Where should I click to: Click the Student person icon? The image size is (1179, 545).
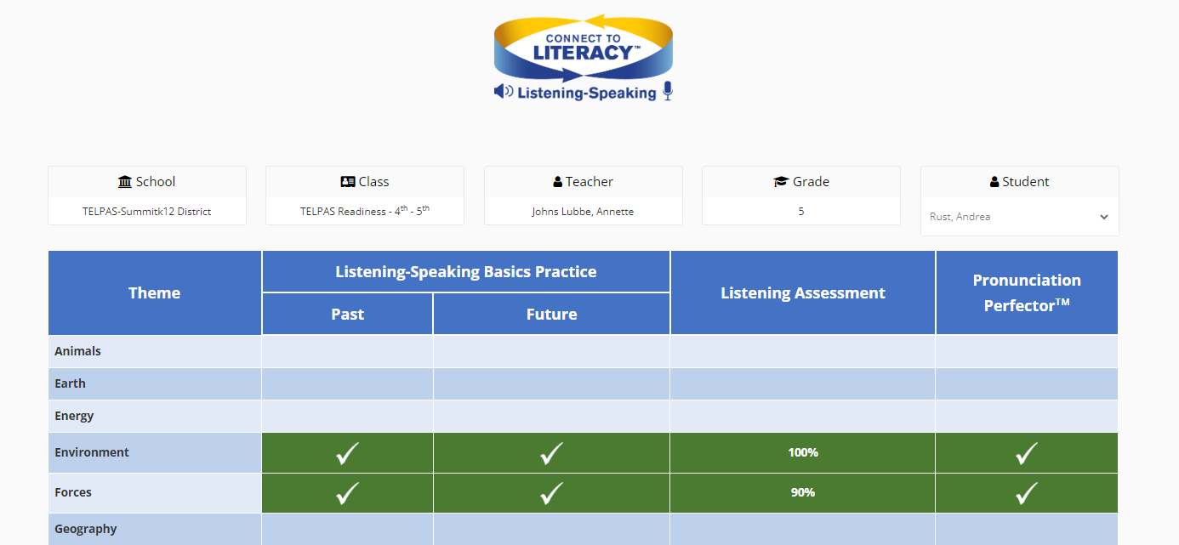click(x=994, y=182)
